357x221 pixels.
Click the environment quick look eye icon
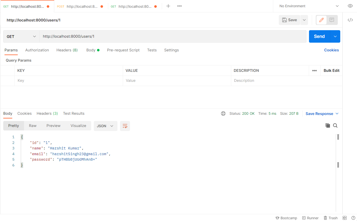point(350,6)
